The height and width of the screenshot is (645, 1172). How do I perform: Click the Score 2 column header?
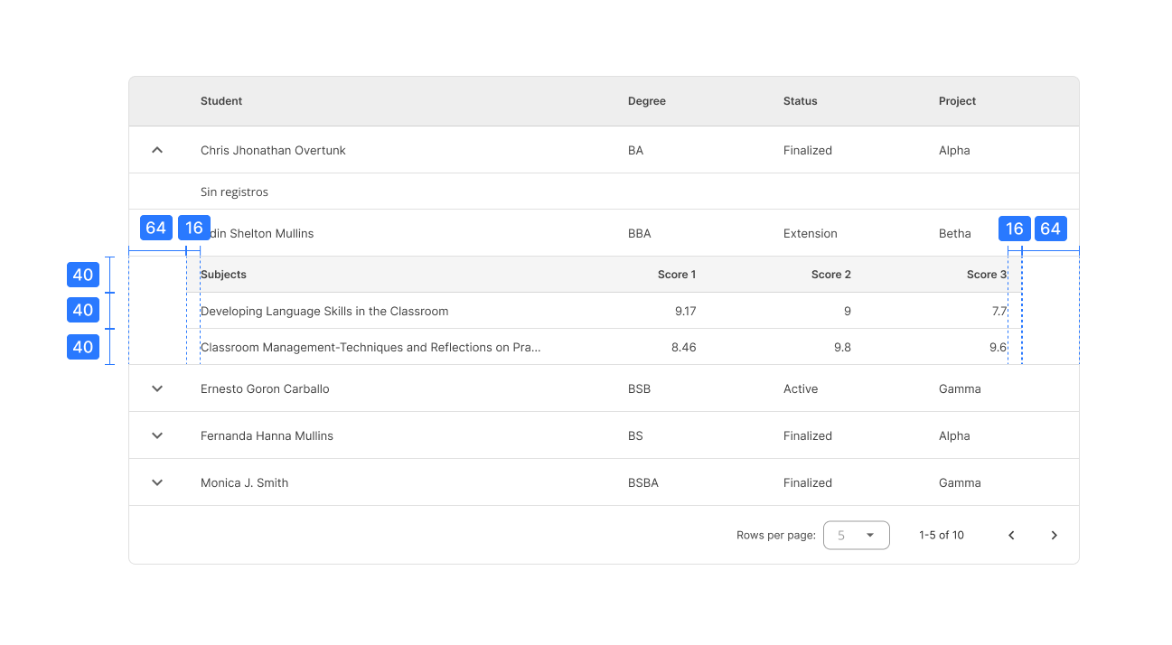click(830, 274)
